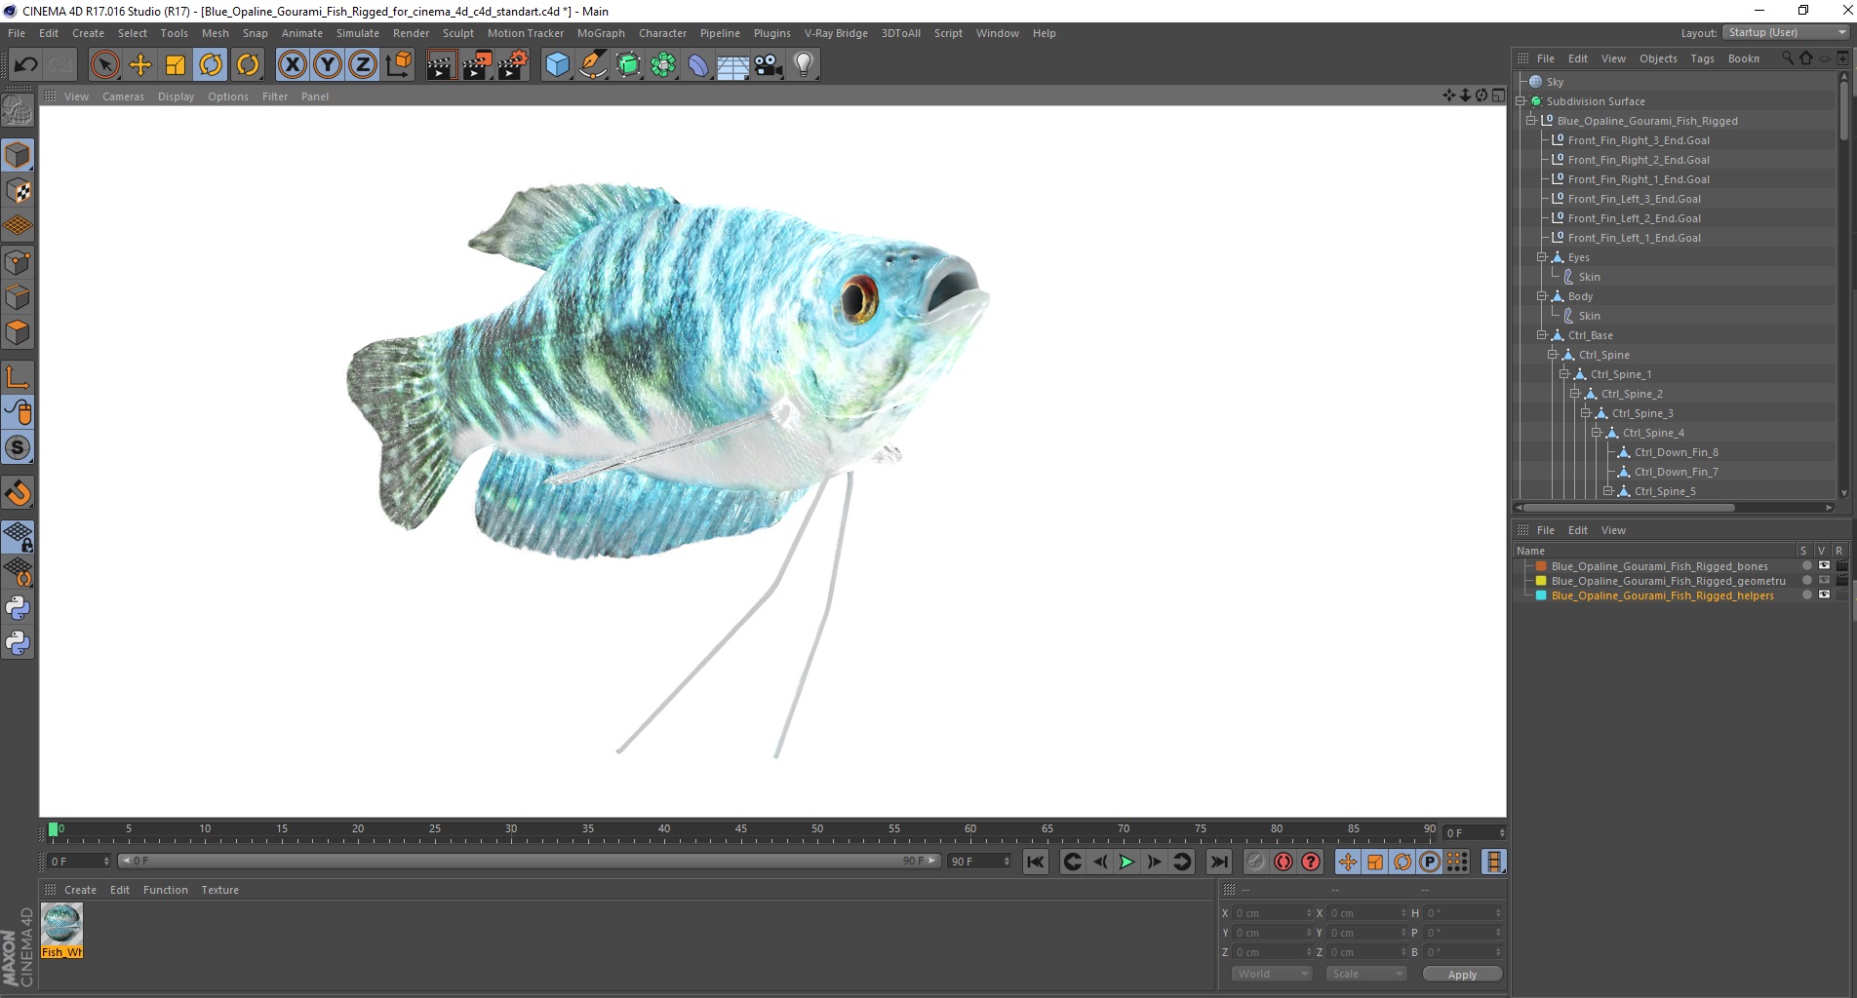Toggle visibility of Rigged_geometru layer

point(1824,580)
